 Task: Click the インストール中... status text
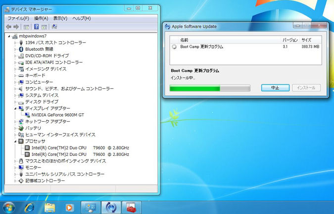(x=183, y=78)
